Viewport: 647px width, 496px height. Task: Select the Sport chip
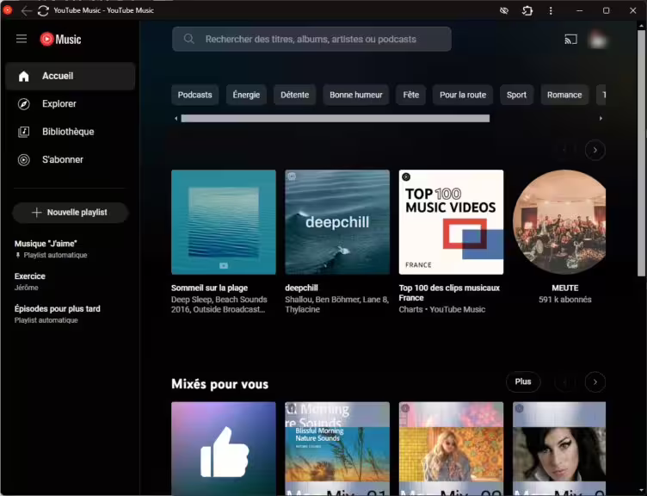tap(516, 95)
